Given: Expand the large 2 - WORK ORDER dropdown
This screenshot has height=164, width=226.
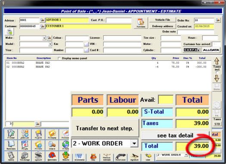Looking at the screenshot, I should [134, 143].
